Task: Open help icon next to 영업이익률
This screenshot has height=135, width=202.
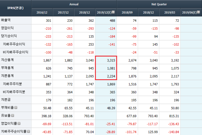Action: pyautogui.click(x=19, y=124)
